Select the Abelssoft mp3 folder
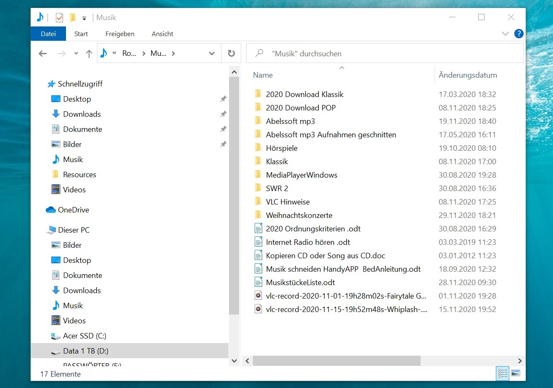The width and height of the screenshot is (553, 388). (x=290, y=121)
